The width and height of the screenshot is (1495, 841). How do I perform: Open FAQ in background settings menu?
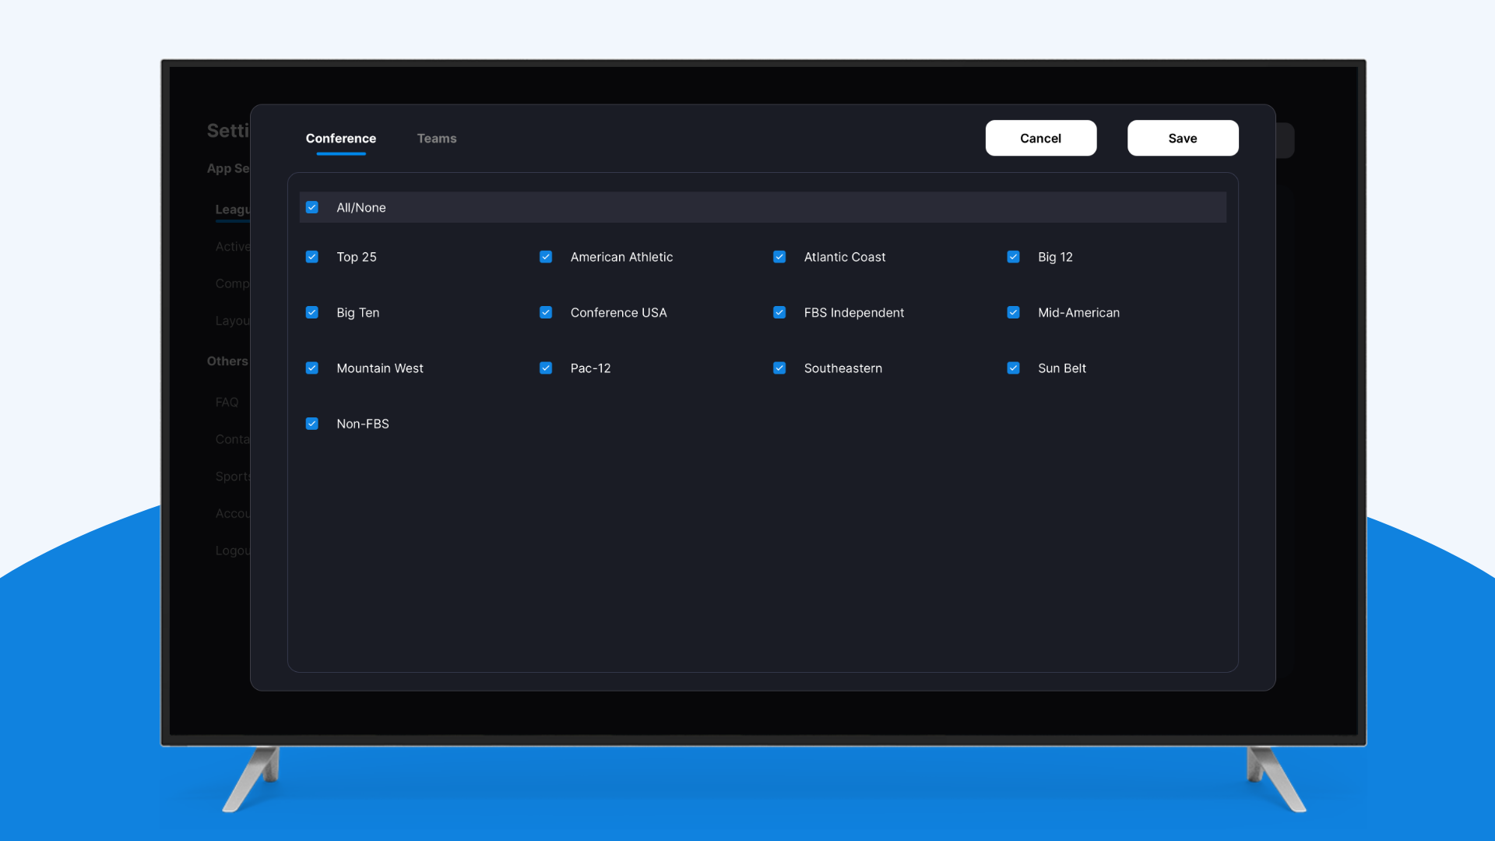[227, 402]
